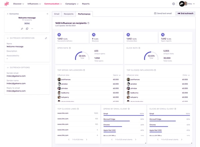Viewport: 200px width, 147px height.
Task: Collapse the Outreach Information section
Action: (x=8, y=38)
